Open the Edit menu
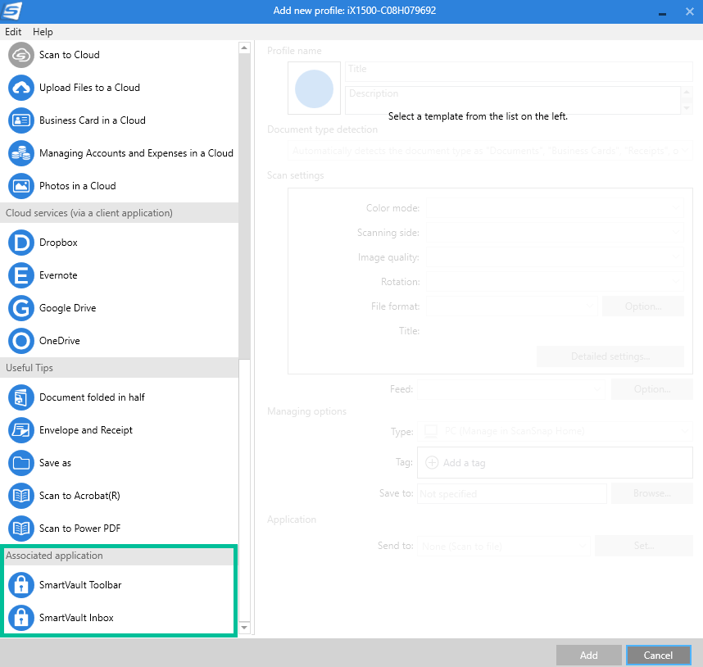This screenshot has height=667, width=703. click(13, 32)
